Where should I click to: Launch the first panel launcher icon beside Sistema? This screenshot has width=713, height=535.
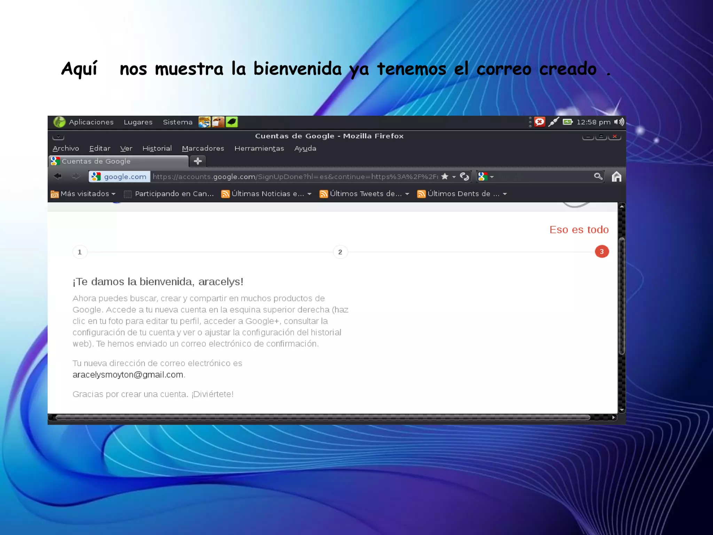pyautogui.click(x=204, y=122)
